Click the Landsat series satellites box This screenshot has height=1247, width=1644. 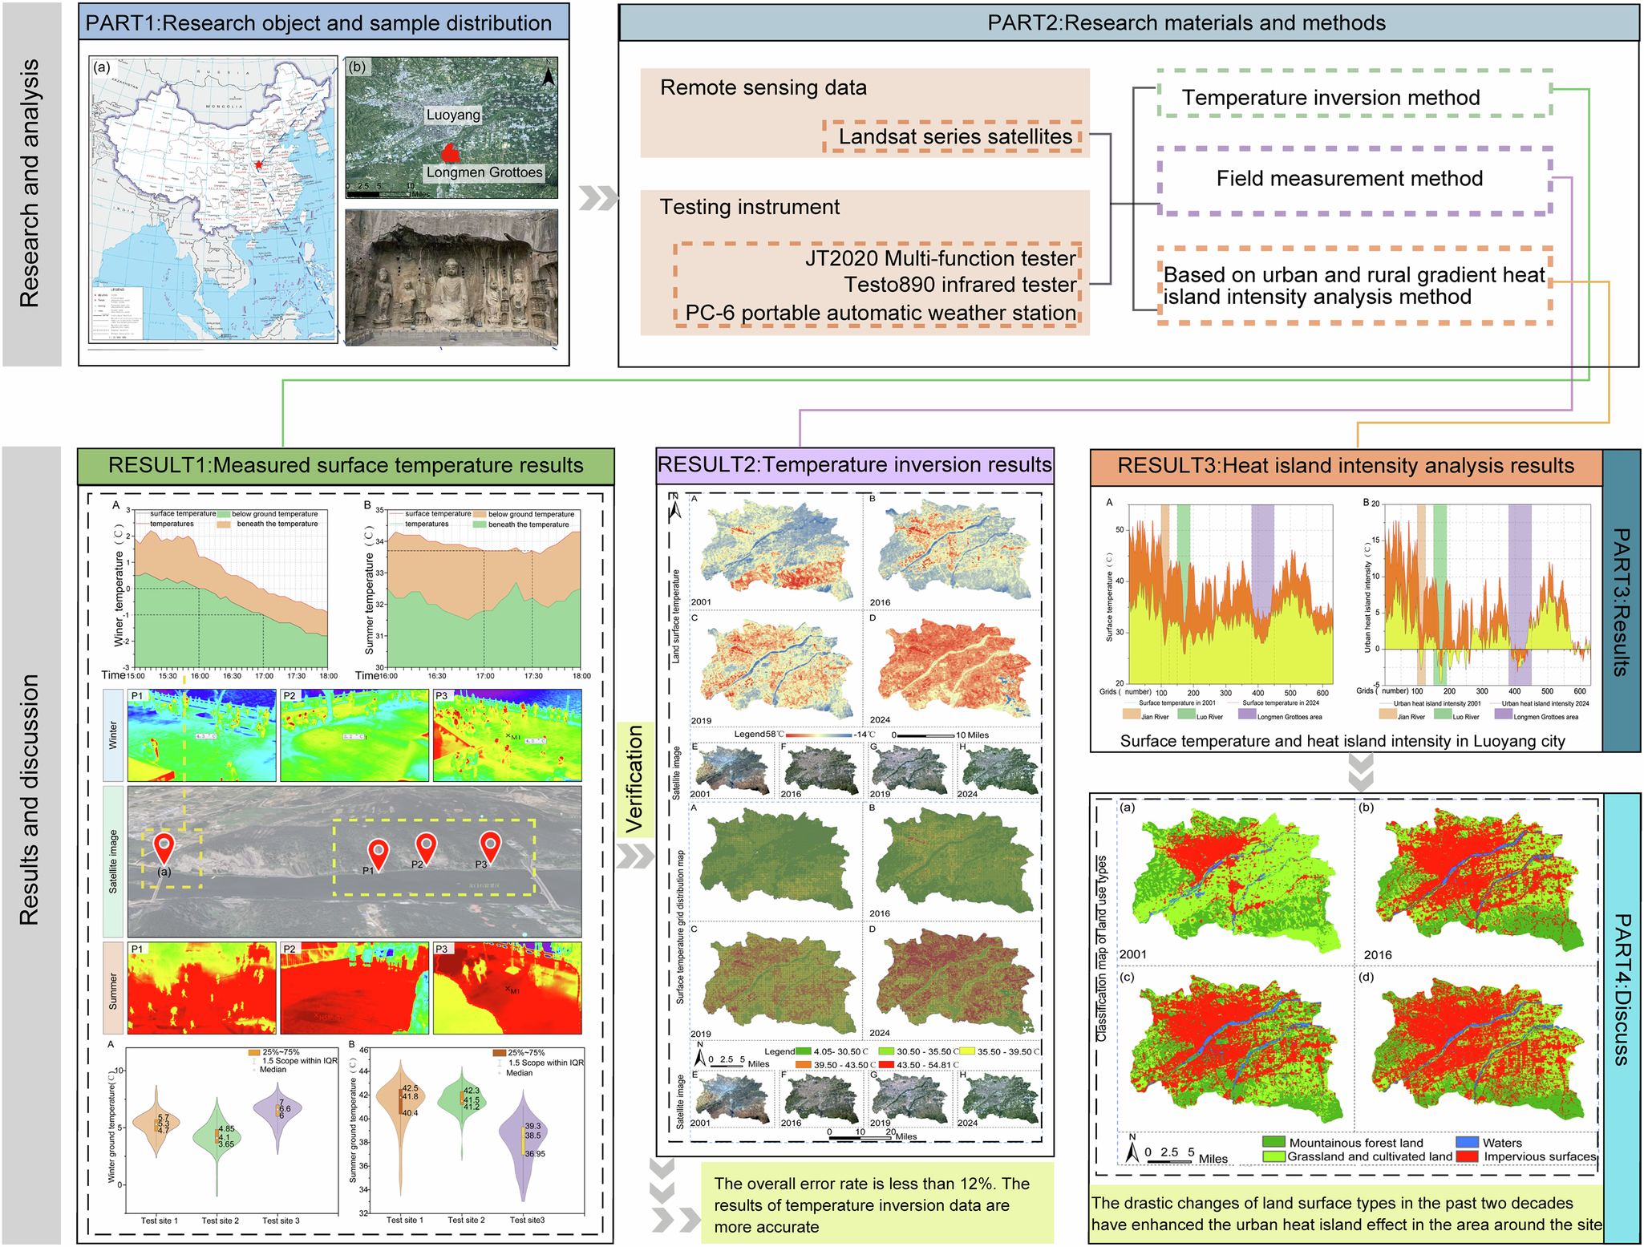tap(954, 137)
